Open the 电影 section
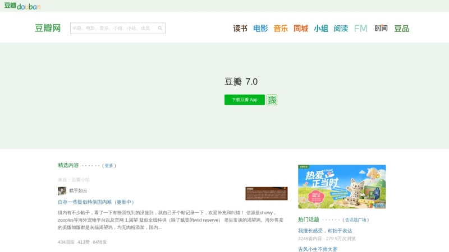 (260, 29)
